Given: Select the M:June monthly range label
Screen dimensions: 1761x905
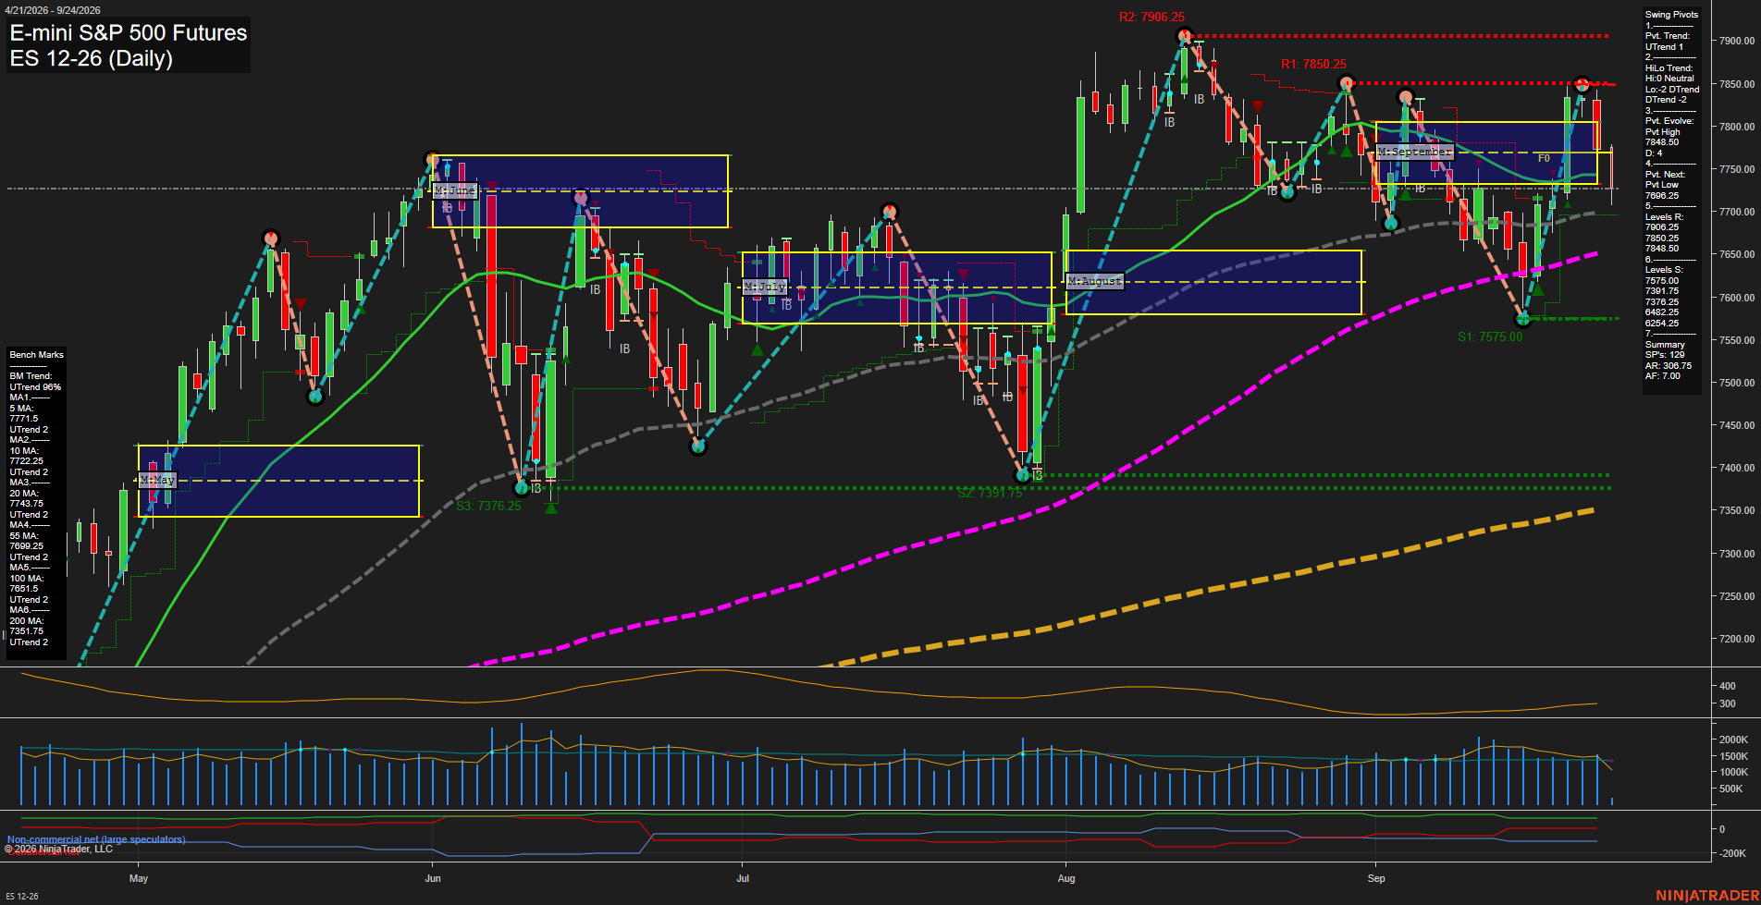Looking at the screenshot, I should point(455,190).
